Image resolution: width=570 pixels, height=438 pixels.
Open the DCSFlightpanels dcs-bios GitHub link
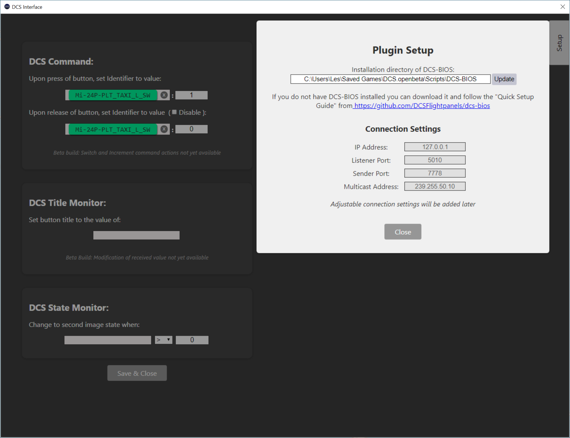pos(422,106)
